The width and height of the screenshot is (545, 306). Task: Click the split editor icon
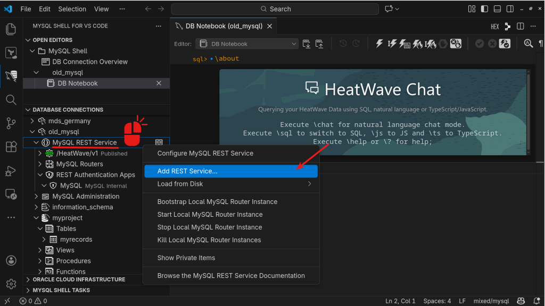pos(521,26)
